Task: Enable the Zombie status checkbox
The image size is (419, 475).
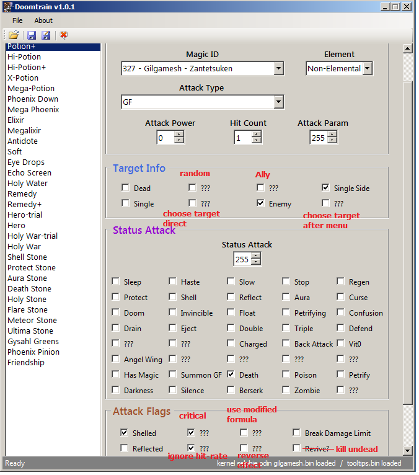Action: pyautogui.click(x=286, y=390)
